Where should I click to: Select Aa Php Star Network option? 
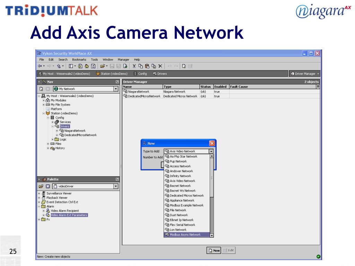[187, 157]
